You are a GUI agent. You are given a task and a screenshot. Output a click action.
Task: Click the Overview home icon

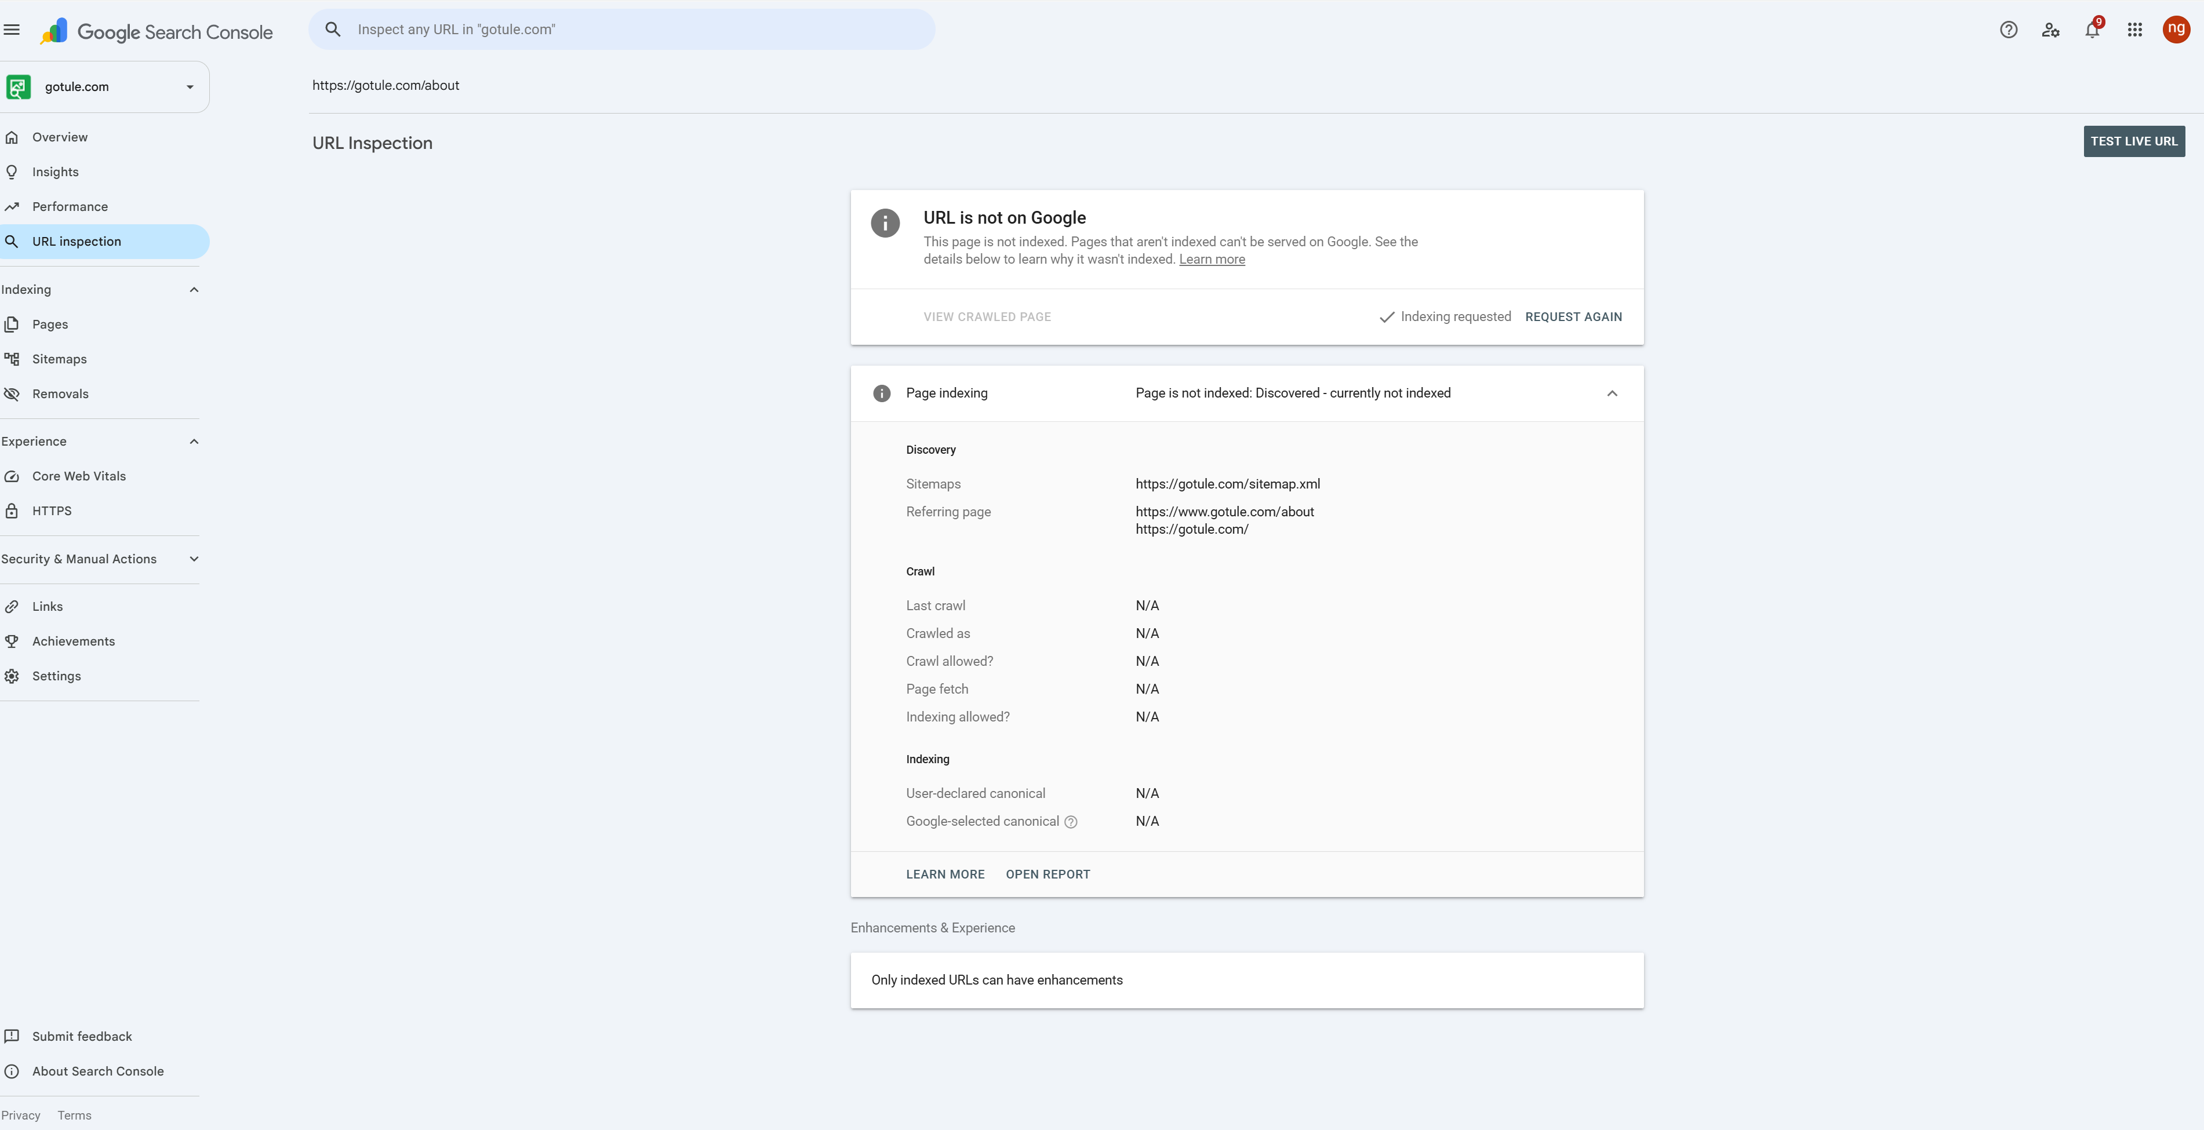tap(12, 137)
